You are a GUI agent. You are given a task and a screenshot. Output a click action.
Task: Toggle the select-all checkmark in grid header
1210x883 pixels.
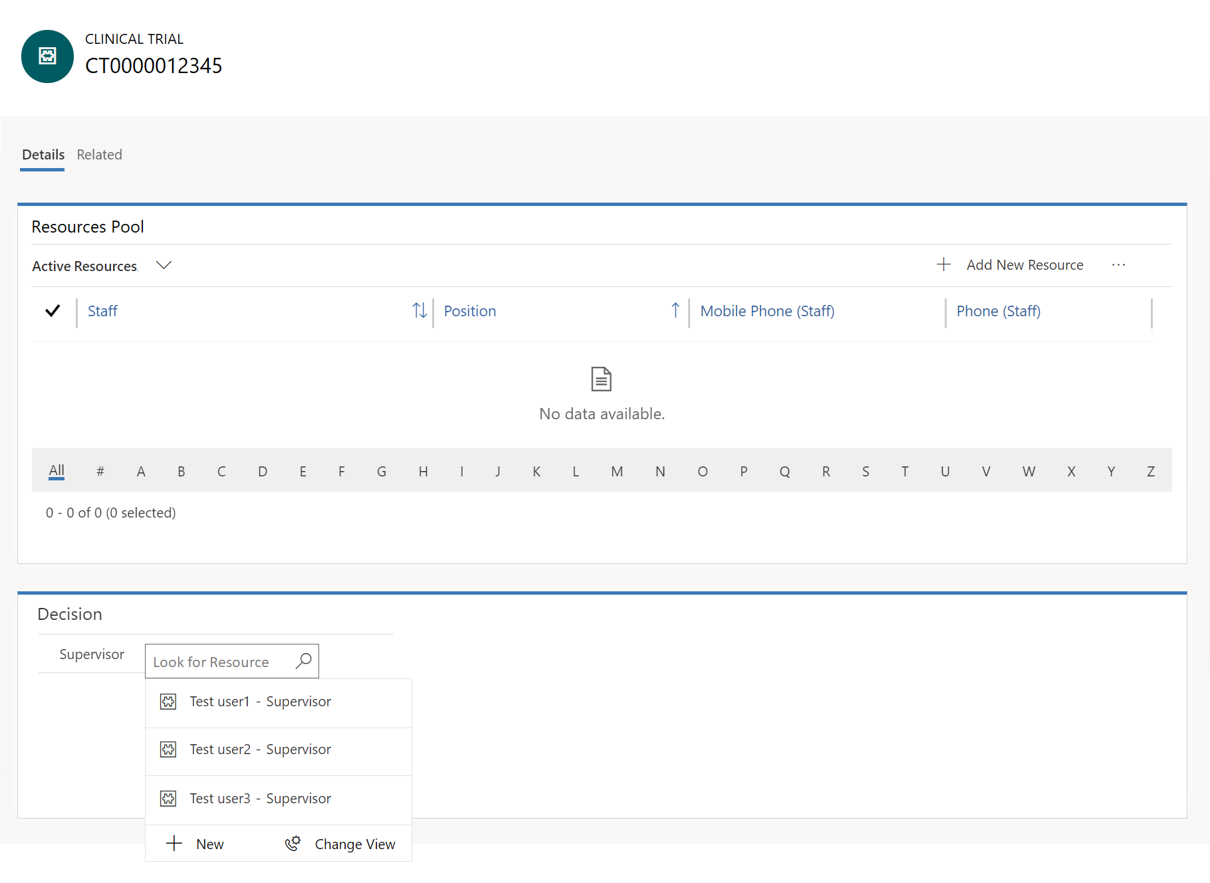pyautogui.click(x=53, y=310)
